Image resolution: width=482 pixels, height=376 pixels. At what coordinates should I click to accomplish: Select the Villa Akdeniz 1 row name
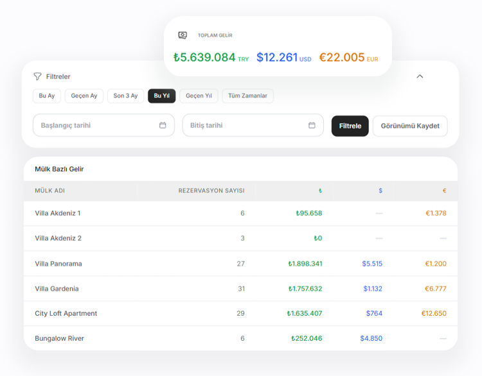tap(57, 213)
